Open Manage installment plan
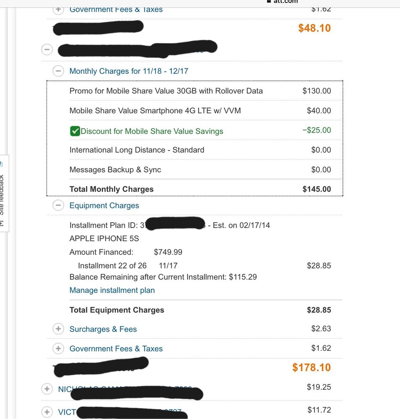The height and width of the screenshot is (419, 400). tap(112, 290)
